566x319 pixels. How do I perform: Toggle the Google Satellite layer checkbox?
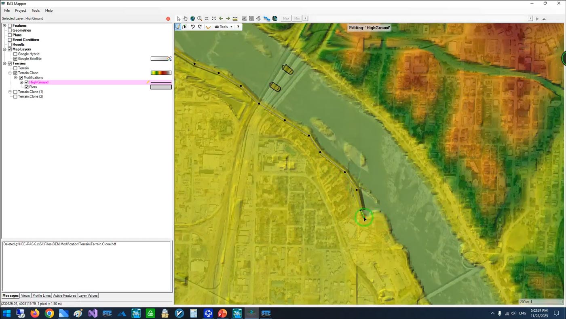click(x=15, y=59)
